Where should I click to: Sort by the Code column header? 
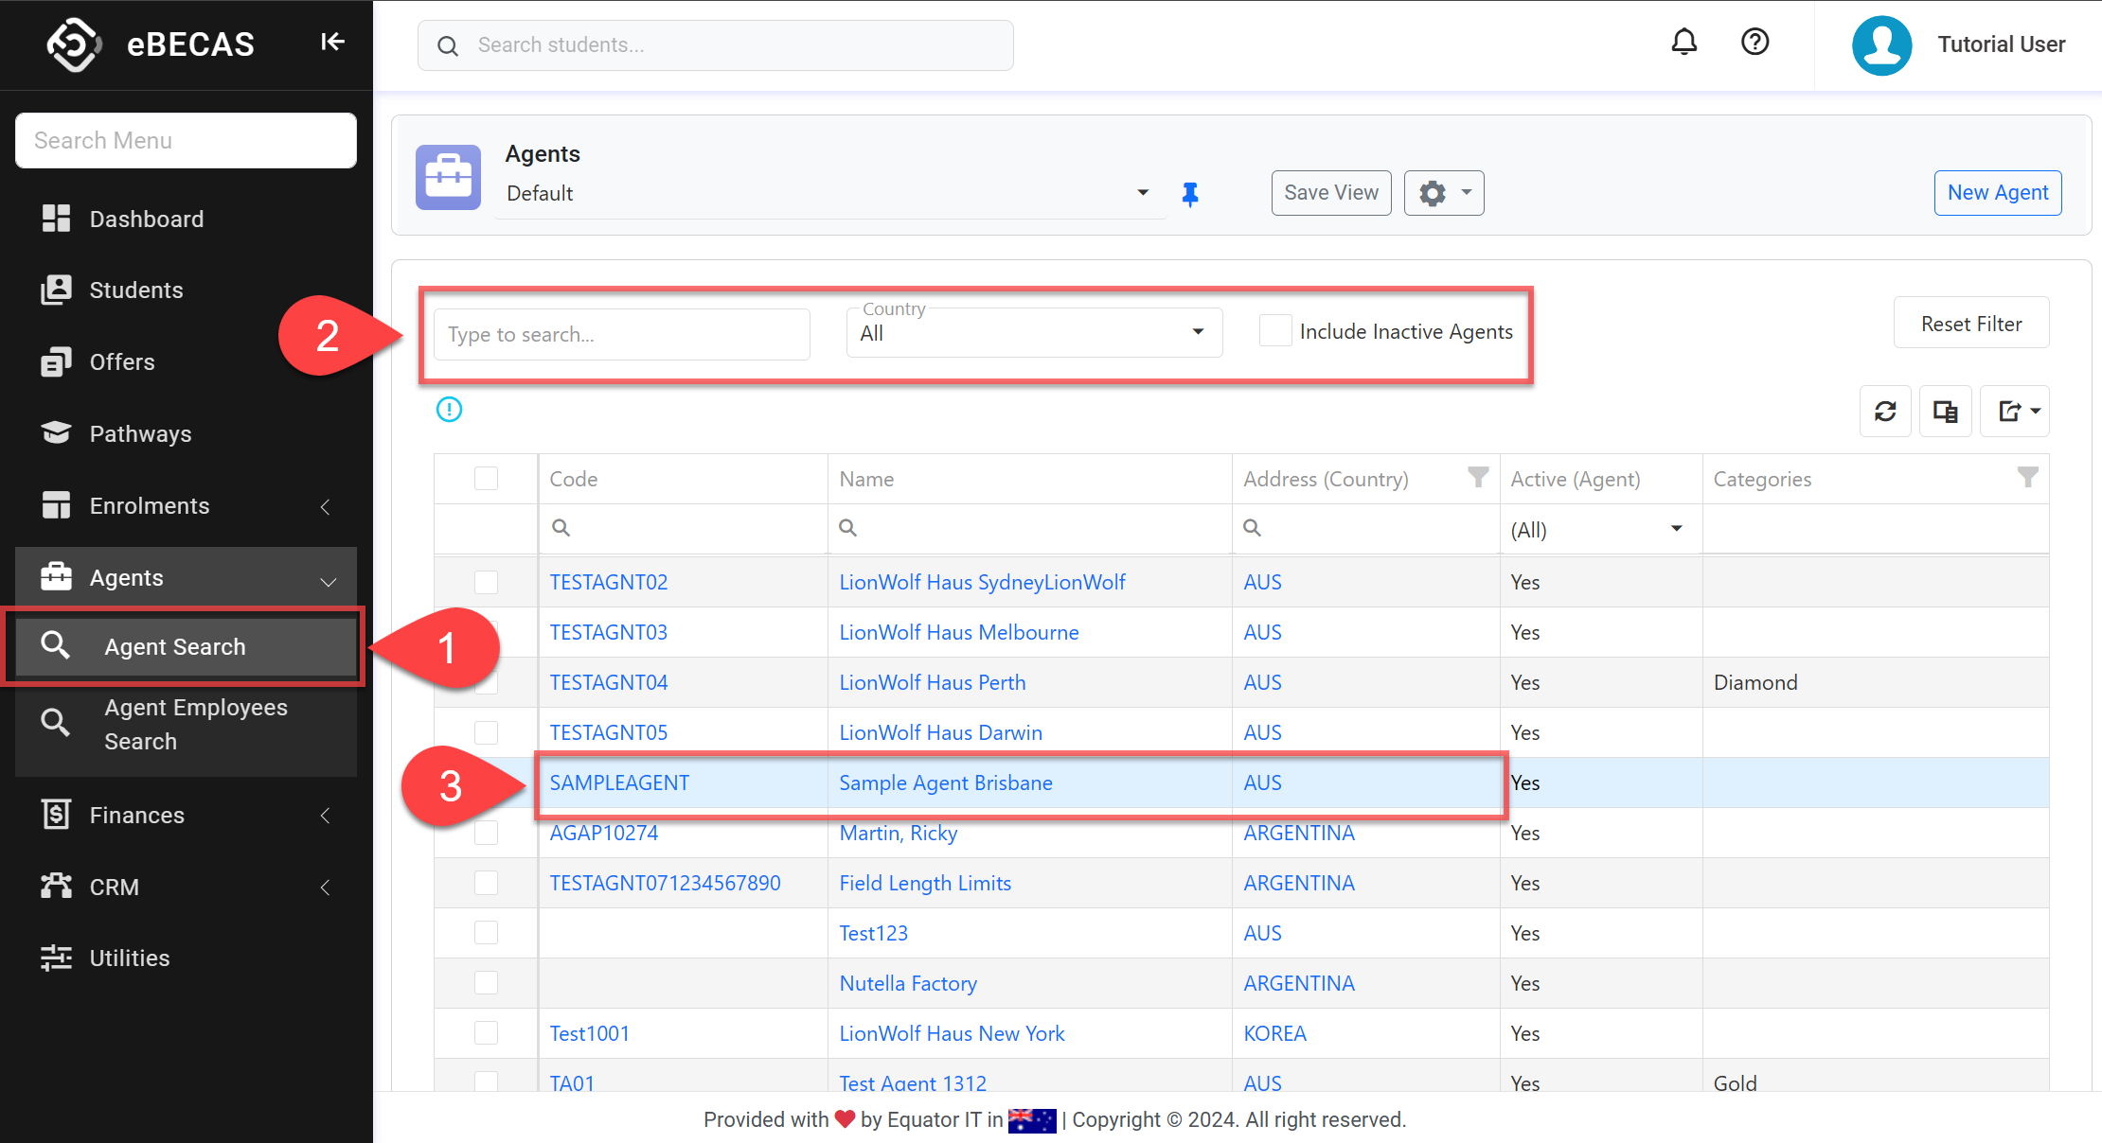point(683,479)
